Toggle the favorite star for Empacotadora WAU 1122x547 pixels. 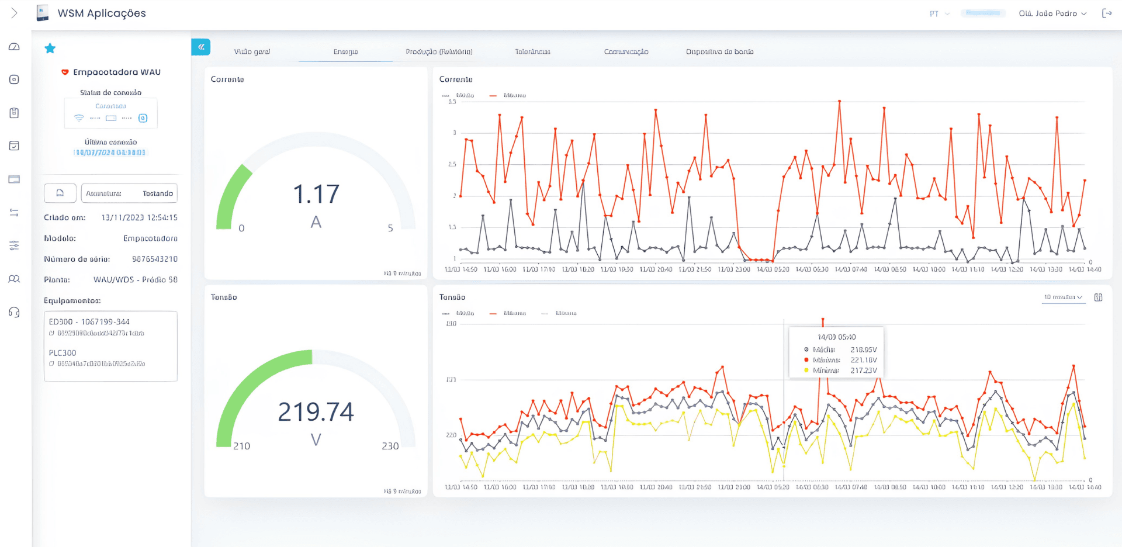(x=50, y=49)
